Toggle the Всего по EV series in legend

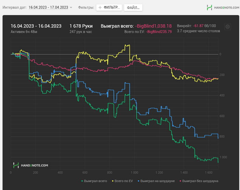[x=124, y=181]
